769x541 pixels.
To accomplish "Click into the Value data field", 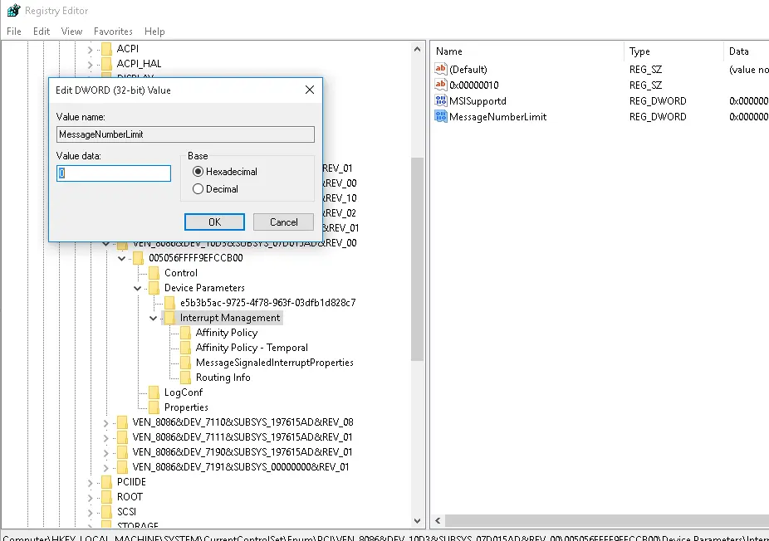I will point(114,173).
